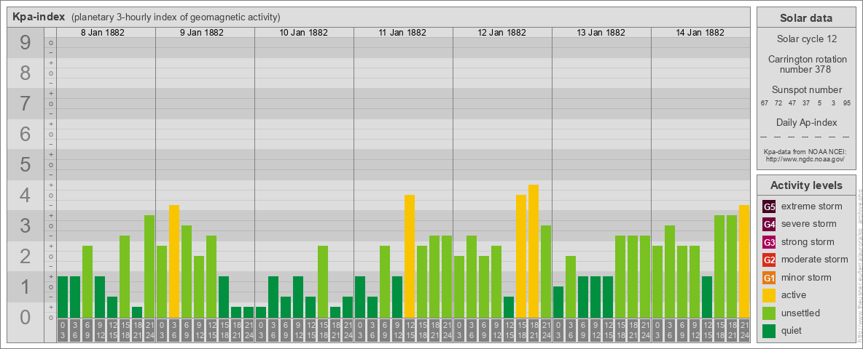Click the Activity levels panel header
This screenshot has width=863, height=349.
(x=805, y=185)
